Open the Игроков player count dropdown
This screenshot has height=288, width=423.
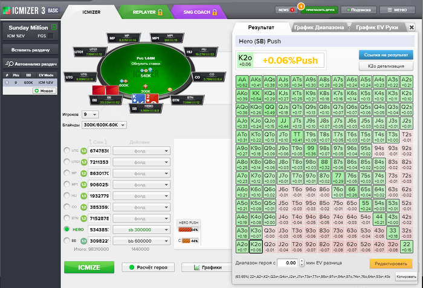click(x=90, y=114)
